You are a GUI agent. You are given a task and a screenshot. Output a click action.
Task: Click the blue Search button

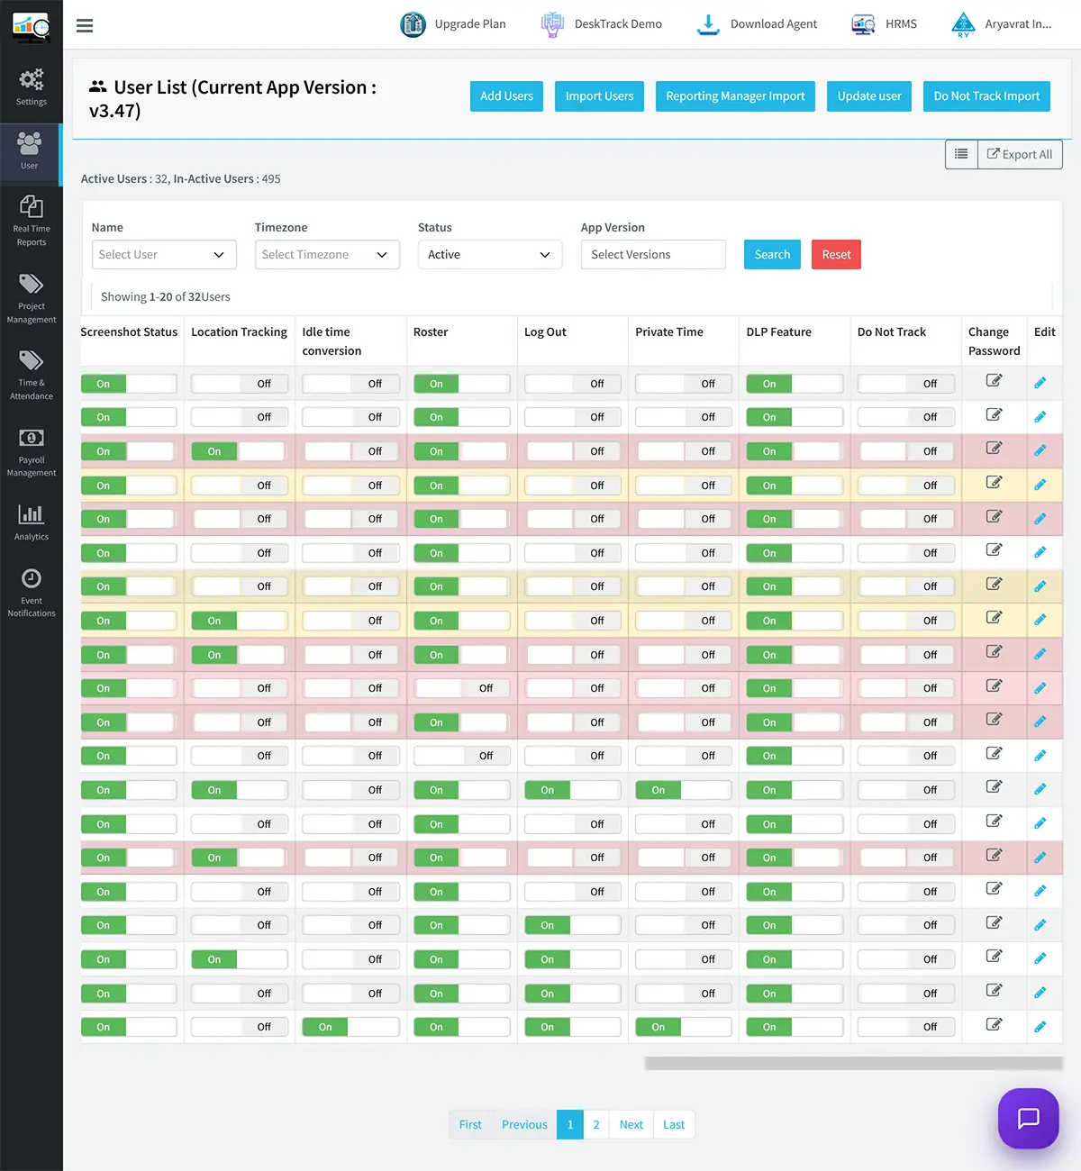coord(772,255)
